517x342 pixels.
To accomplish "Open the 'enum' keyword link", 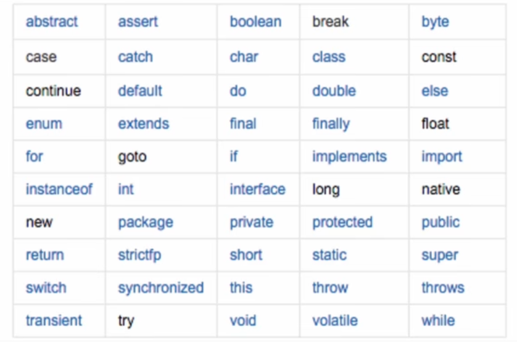I will pos(44,123).
